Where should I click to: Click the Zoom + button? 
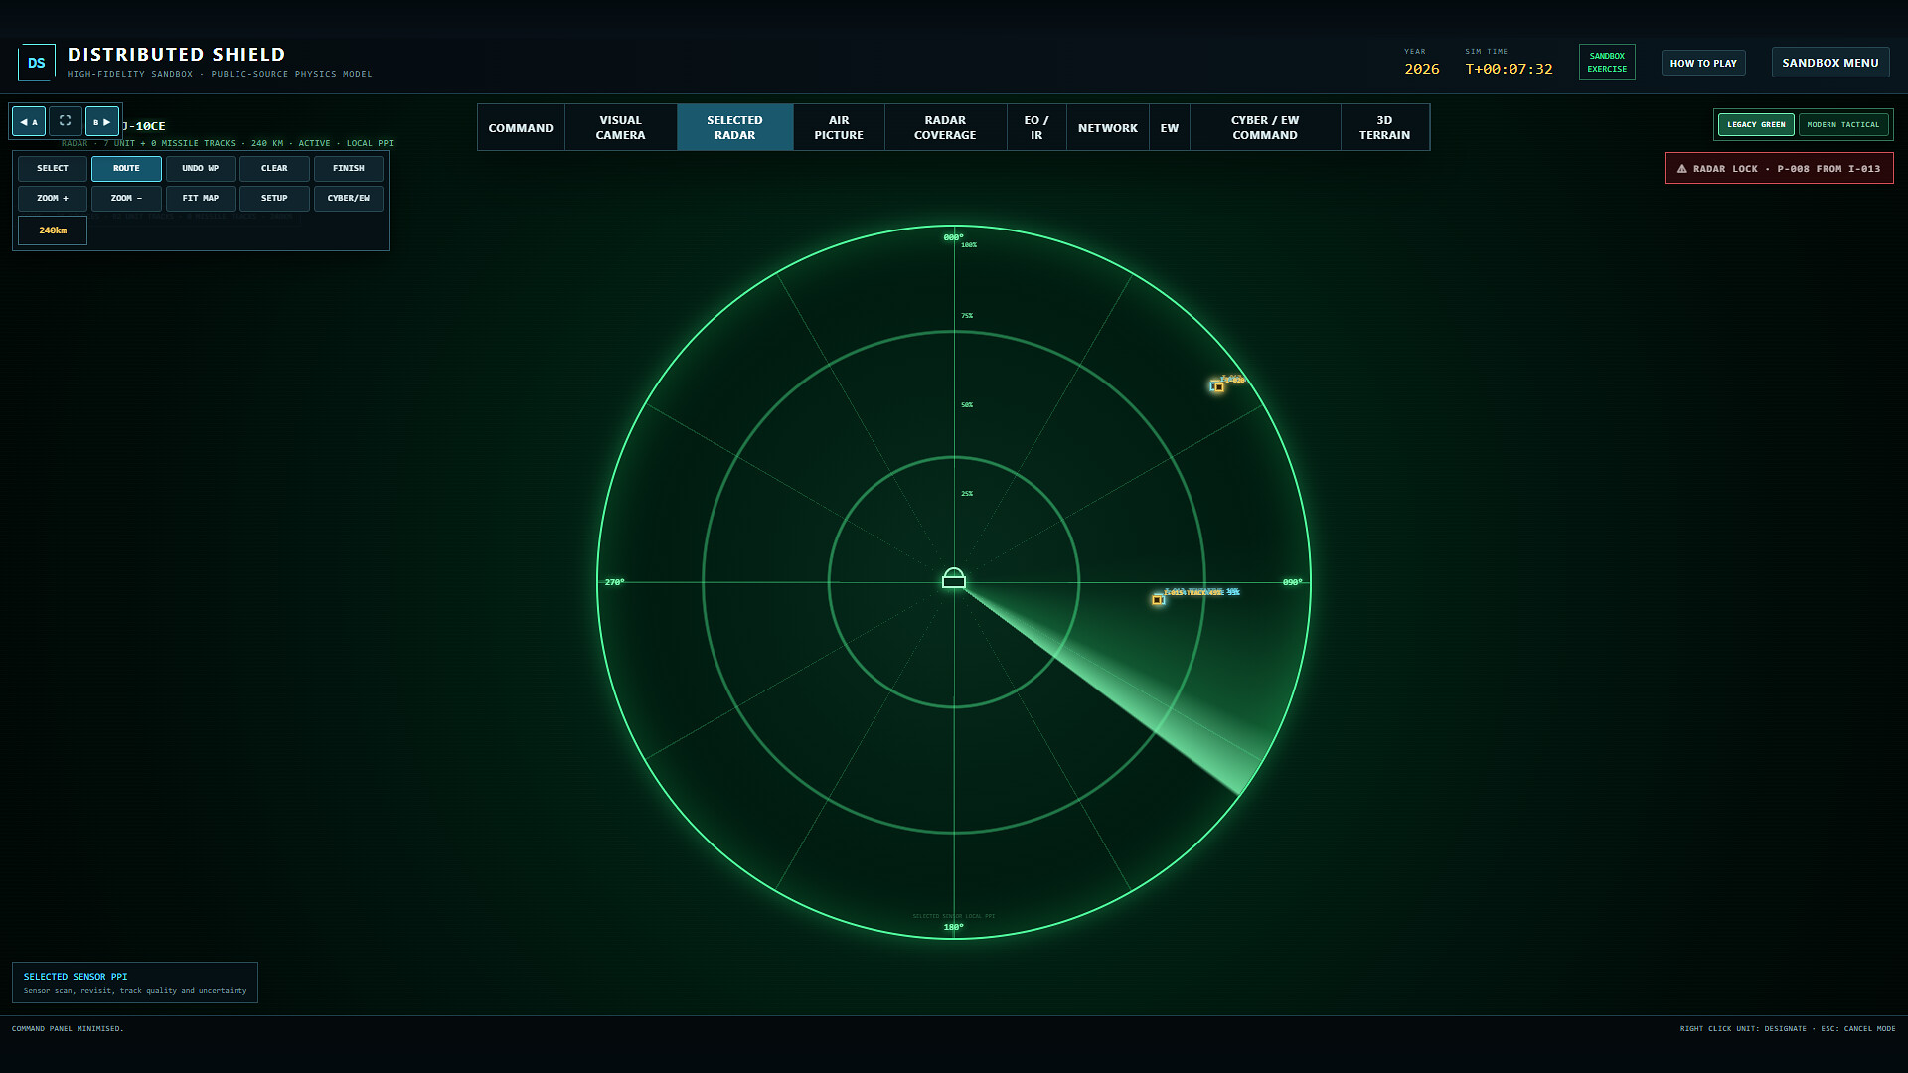[53, 199]
